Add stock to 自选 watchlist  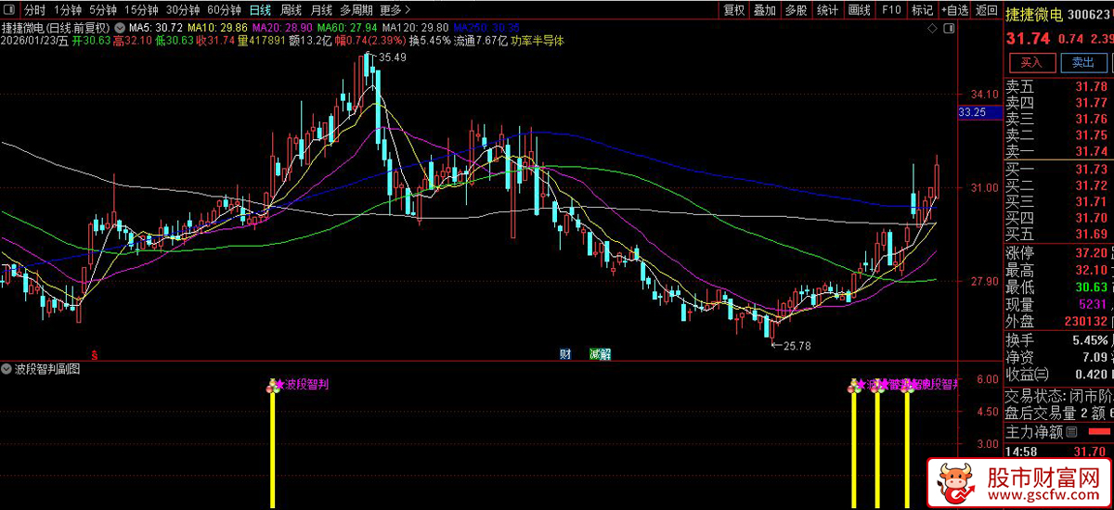point(953,10)
